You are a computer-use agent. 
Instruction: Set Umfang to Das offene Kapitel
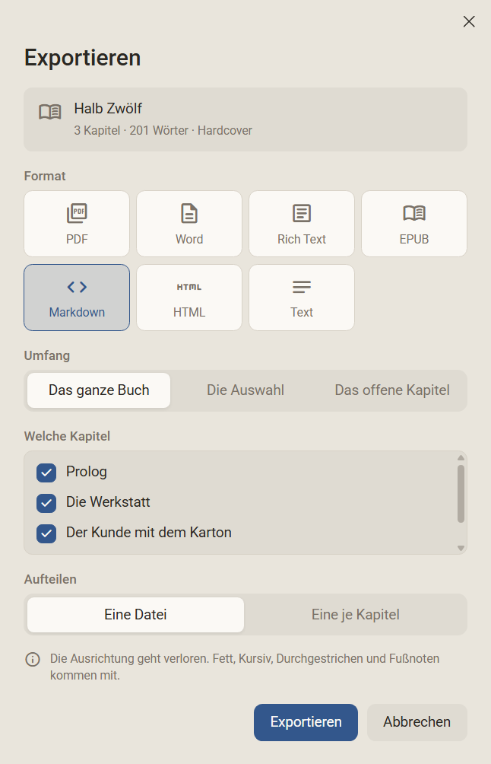tap(392, 390)
